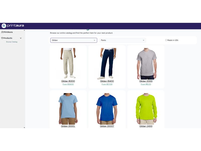Viewport: 201px width, 151px height.
Task: Open the Gildan 18200 product link
Action: (x=68, y=81)
